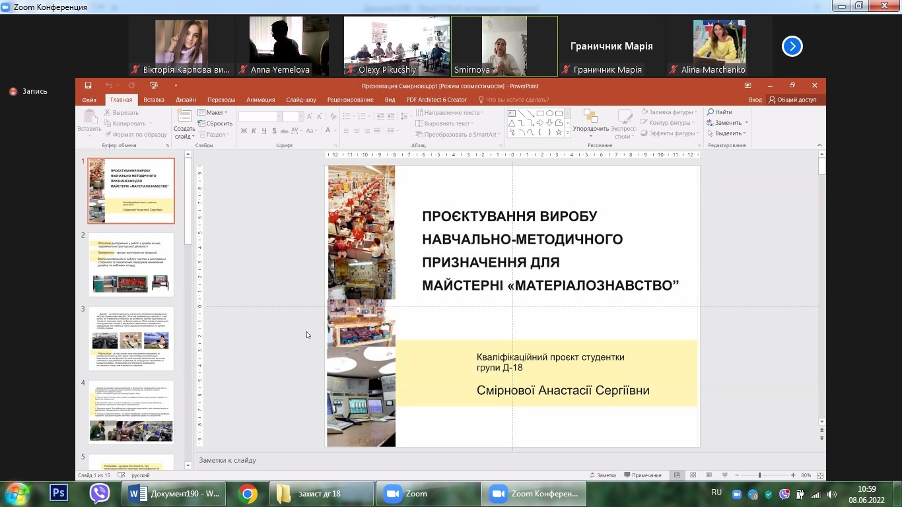Click Что вы хотите сделать search box

point(513,100)
